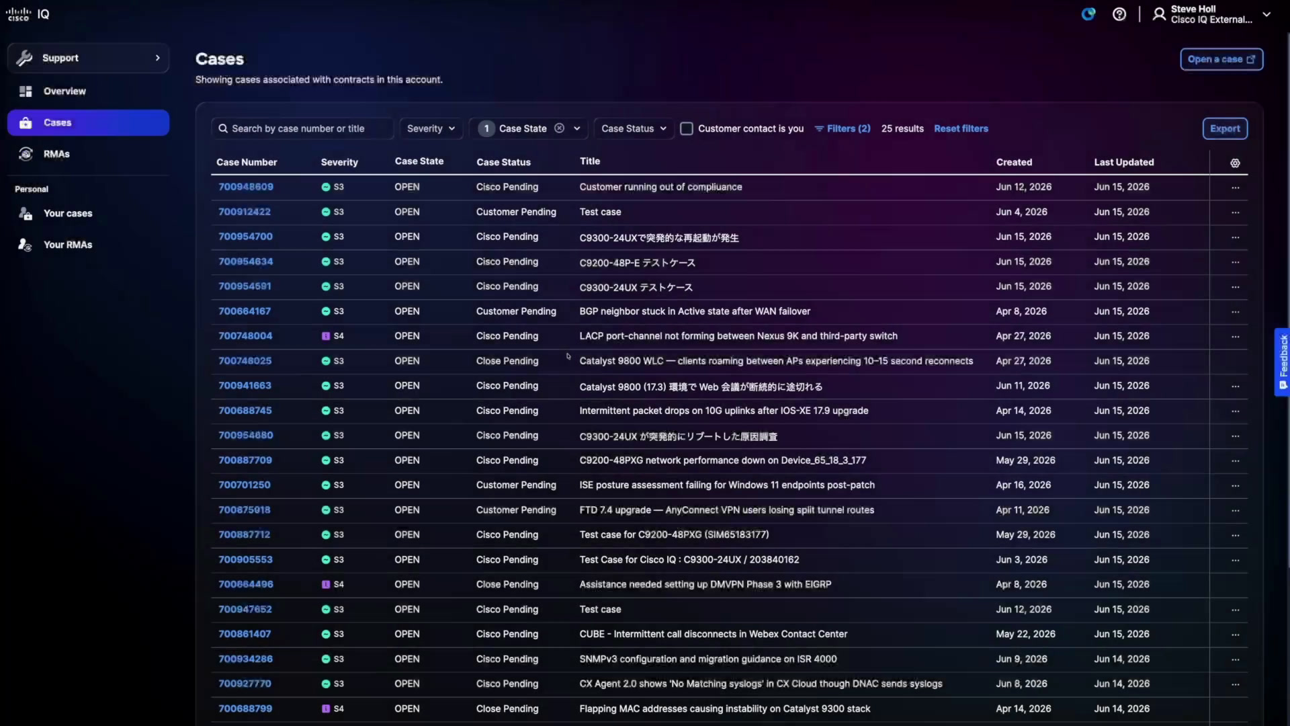Expand the Support menu chevron
The image size is (1290, 726).
click(158, 58)
